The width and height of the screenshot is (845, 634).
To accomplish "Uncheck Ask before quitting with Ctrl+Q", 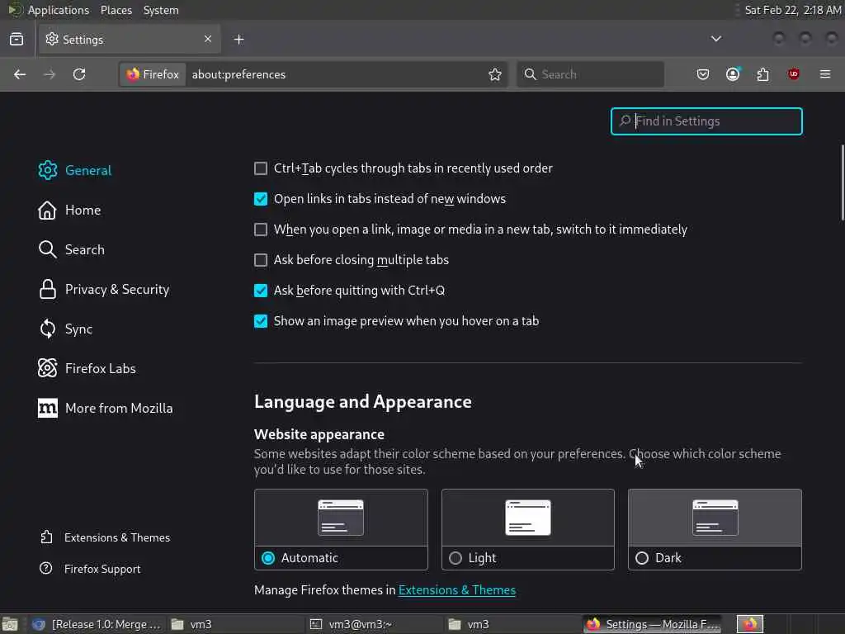I will click(x=260, y=291).
